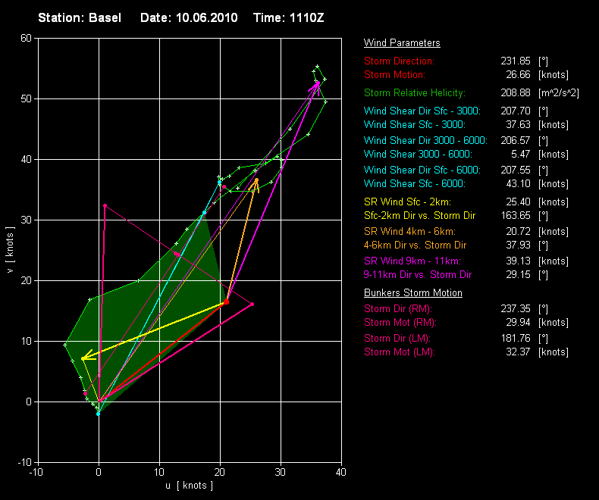Click the yellow SR wind arrowhead
Viewport: 599px width, 500px height.
pyautogui.click(x=84, y=357)
